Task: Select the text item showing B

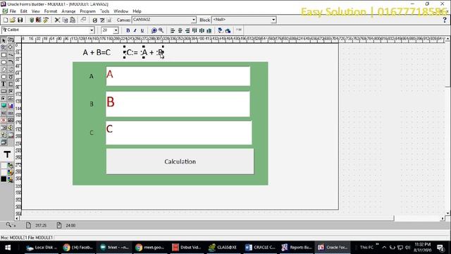Action: click(178, 104)
